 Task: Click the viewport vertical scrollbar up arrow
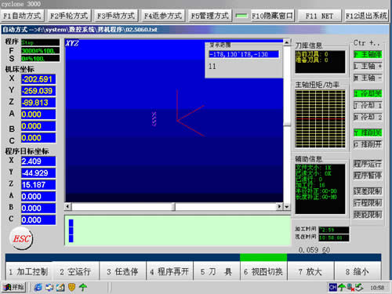coord(287,42)
